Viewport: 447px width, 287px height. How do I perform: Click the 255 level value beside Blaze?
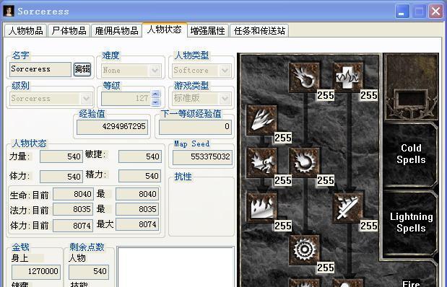(283, 180)
